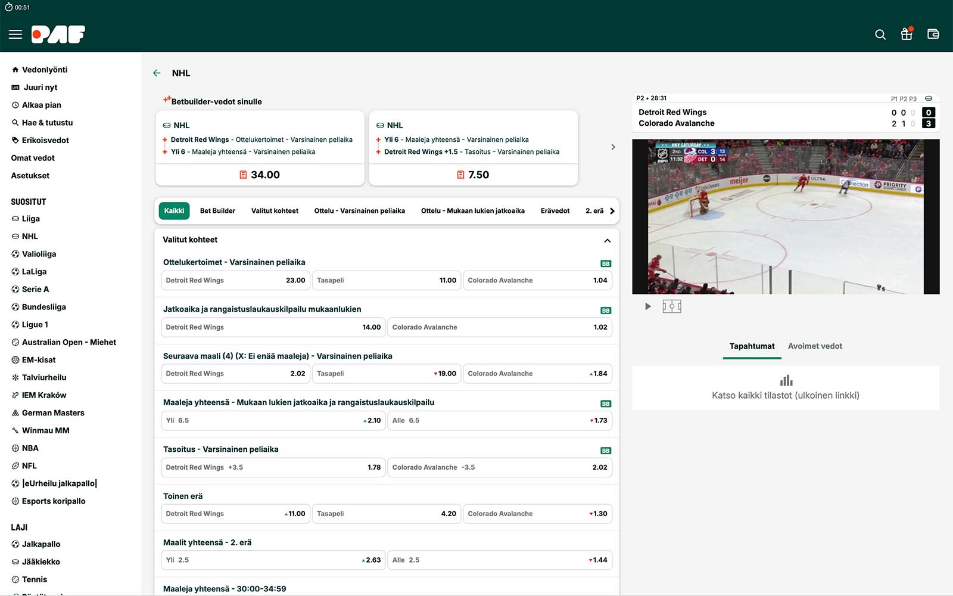Open the pitch tracker icon under video
The height and width of the screenshot is (596, 953).
(x=671, y=306)
